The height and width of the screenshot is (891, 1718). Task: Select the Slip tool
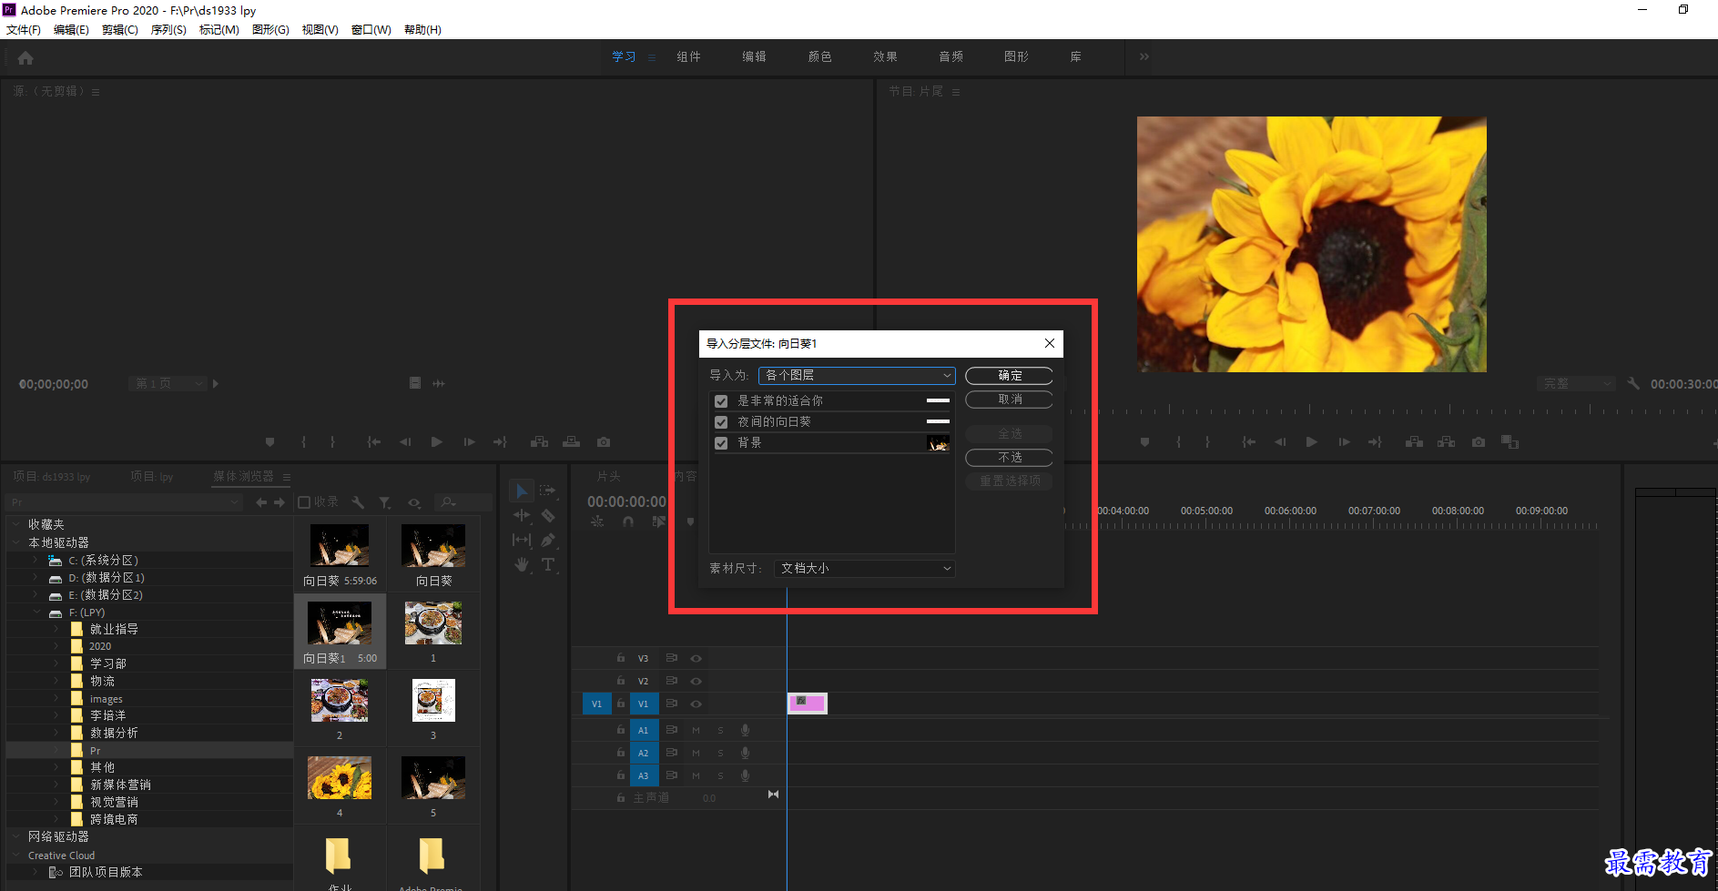click(x=522, y=540)
